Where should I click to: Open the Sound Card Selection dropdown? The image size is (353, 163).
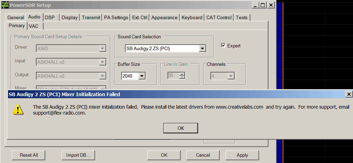point(203,49)
